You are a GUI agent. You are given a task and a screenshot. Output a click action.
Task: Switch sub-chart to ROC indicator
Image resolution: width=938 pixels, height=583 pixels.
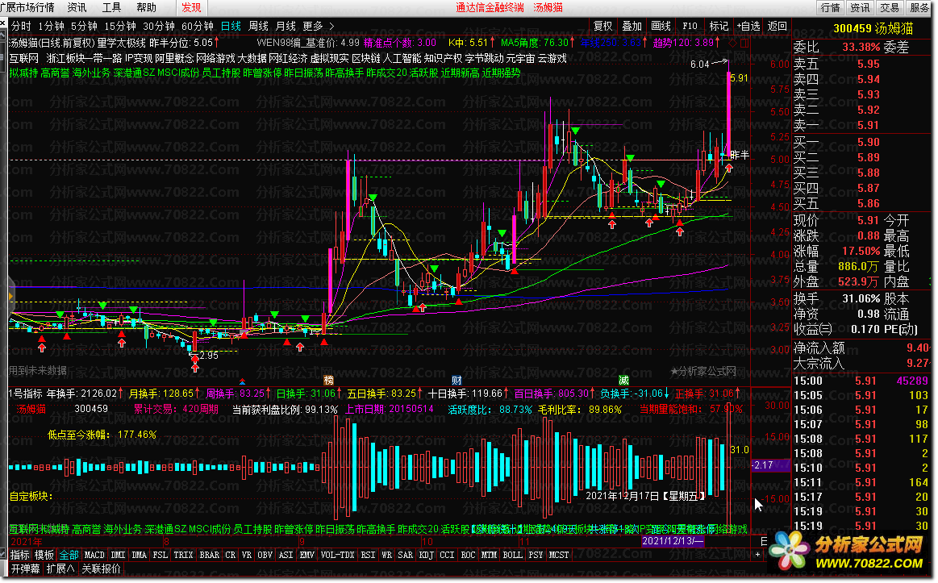tap(468, 555)
